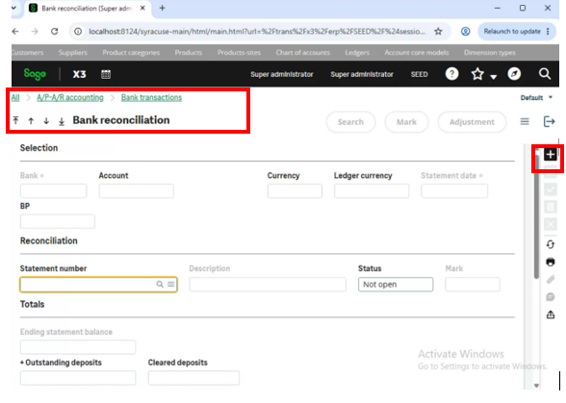Click in the Statement date field

454,190
